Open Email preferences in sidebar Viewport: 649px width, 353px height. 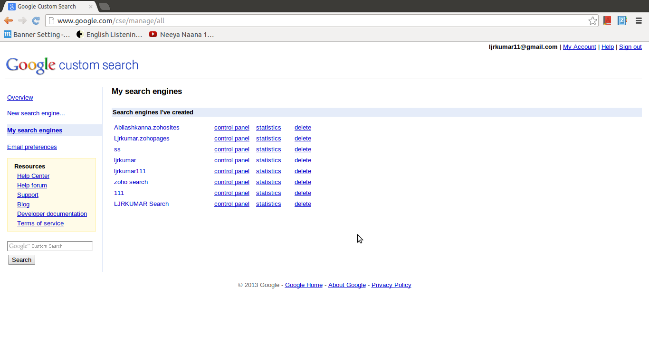tap(32, 147)
